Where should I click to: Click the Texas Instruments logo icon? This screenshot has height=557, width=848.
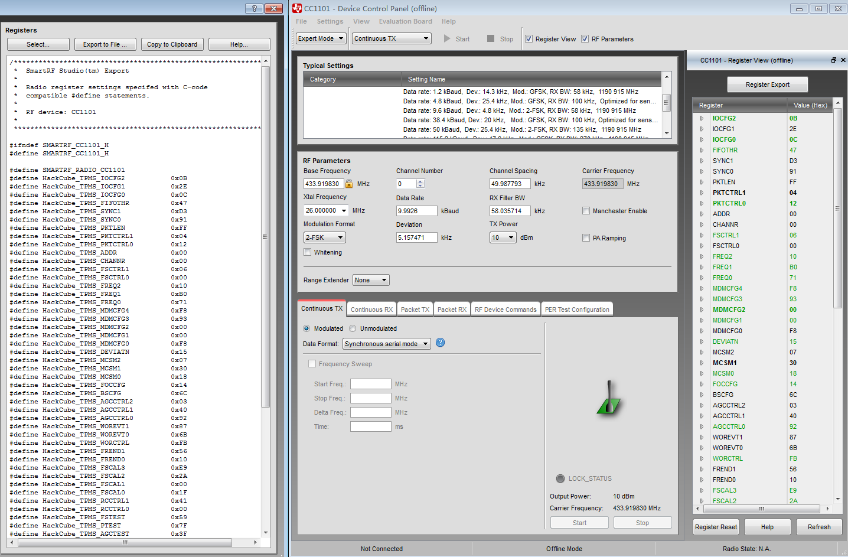pyautogui.click(x=297, y=8)
